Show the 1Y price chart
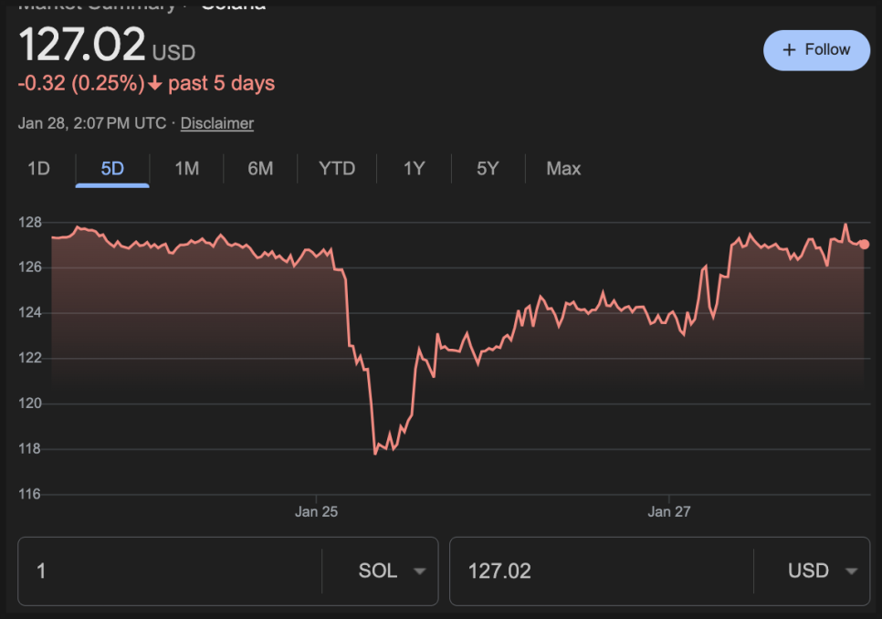Viewport: 882px width, 619px height. (x=415, y=169)
